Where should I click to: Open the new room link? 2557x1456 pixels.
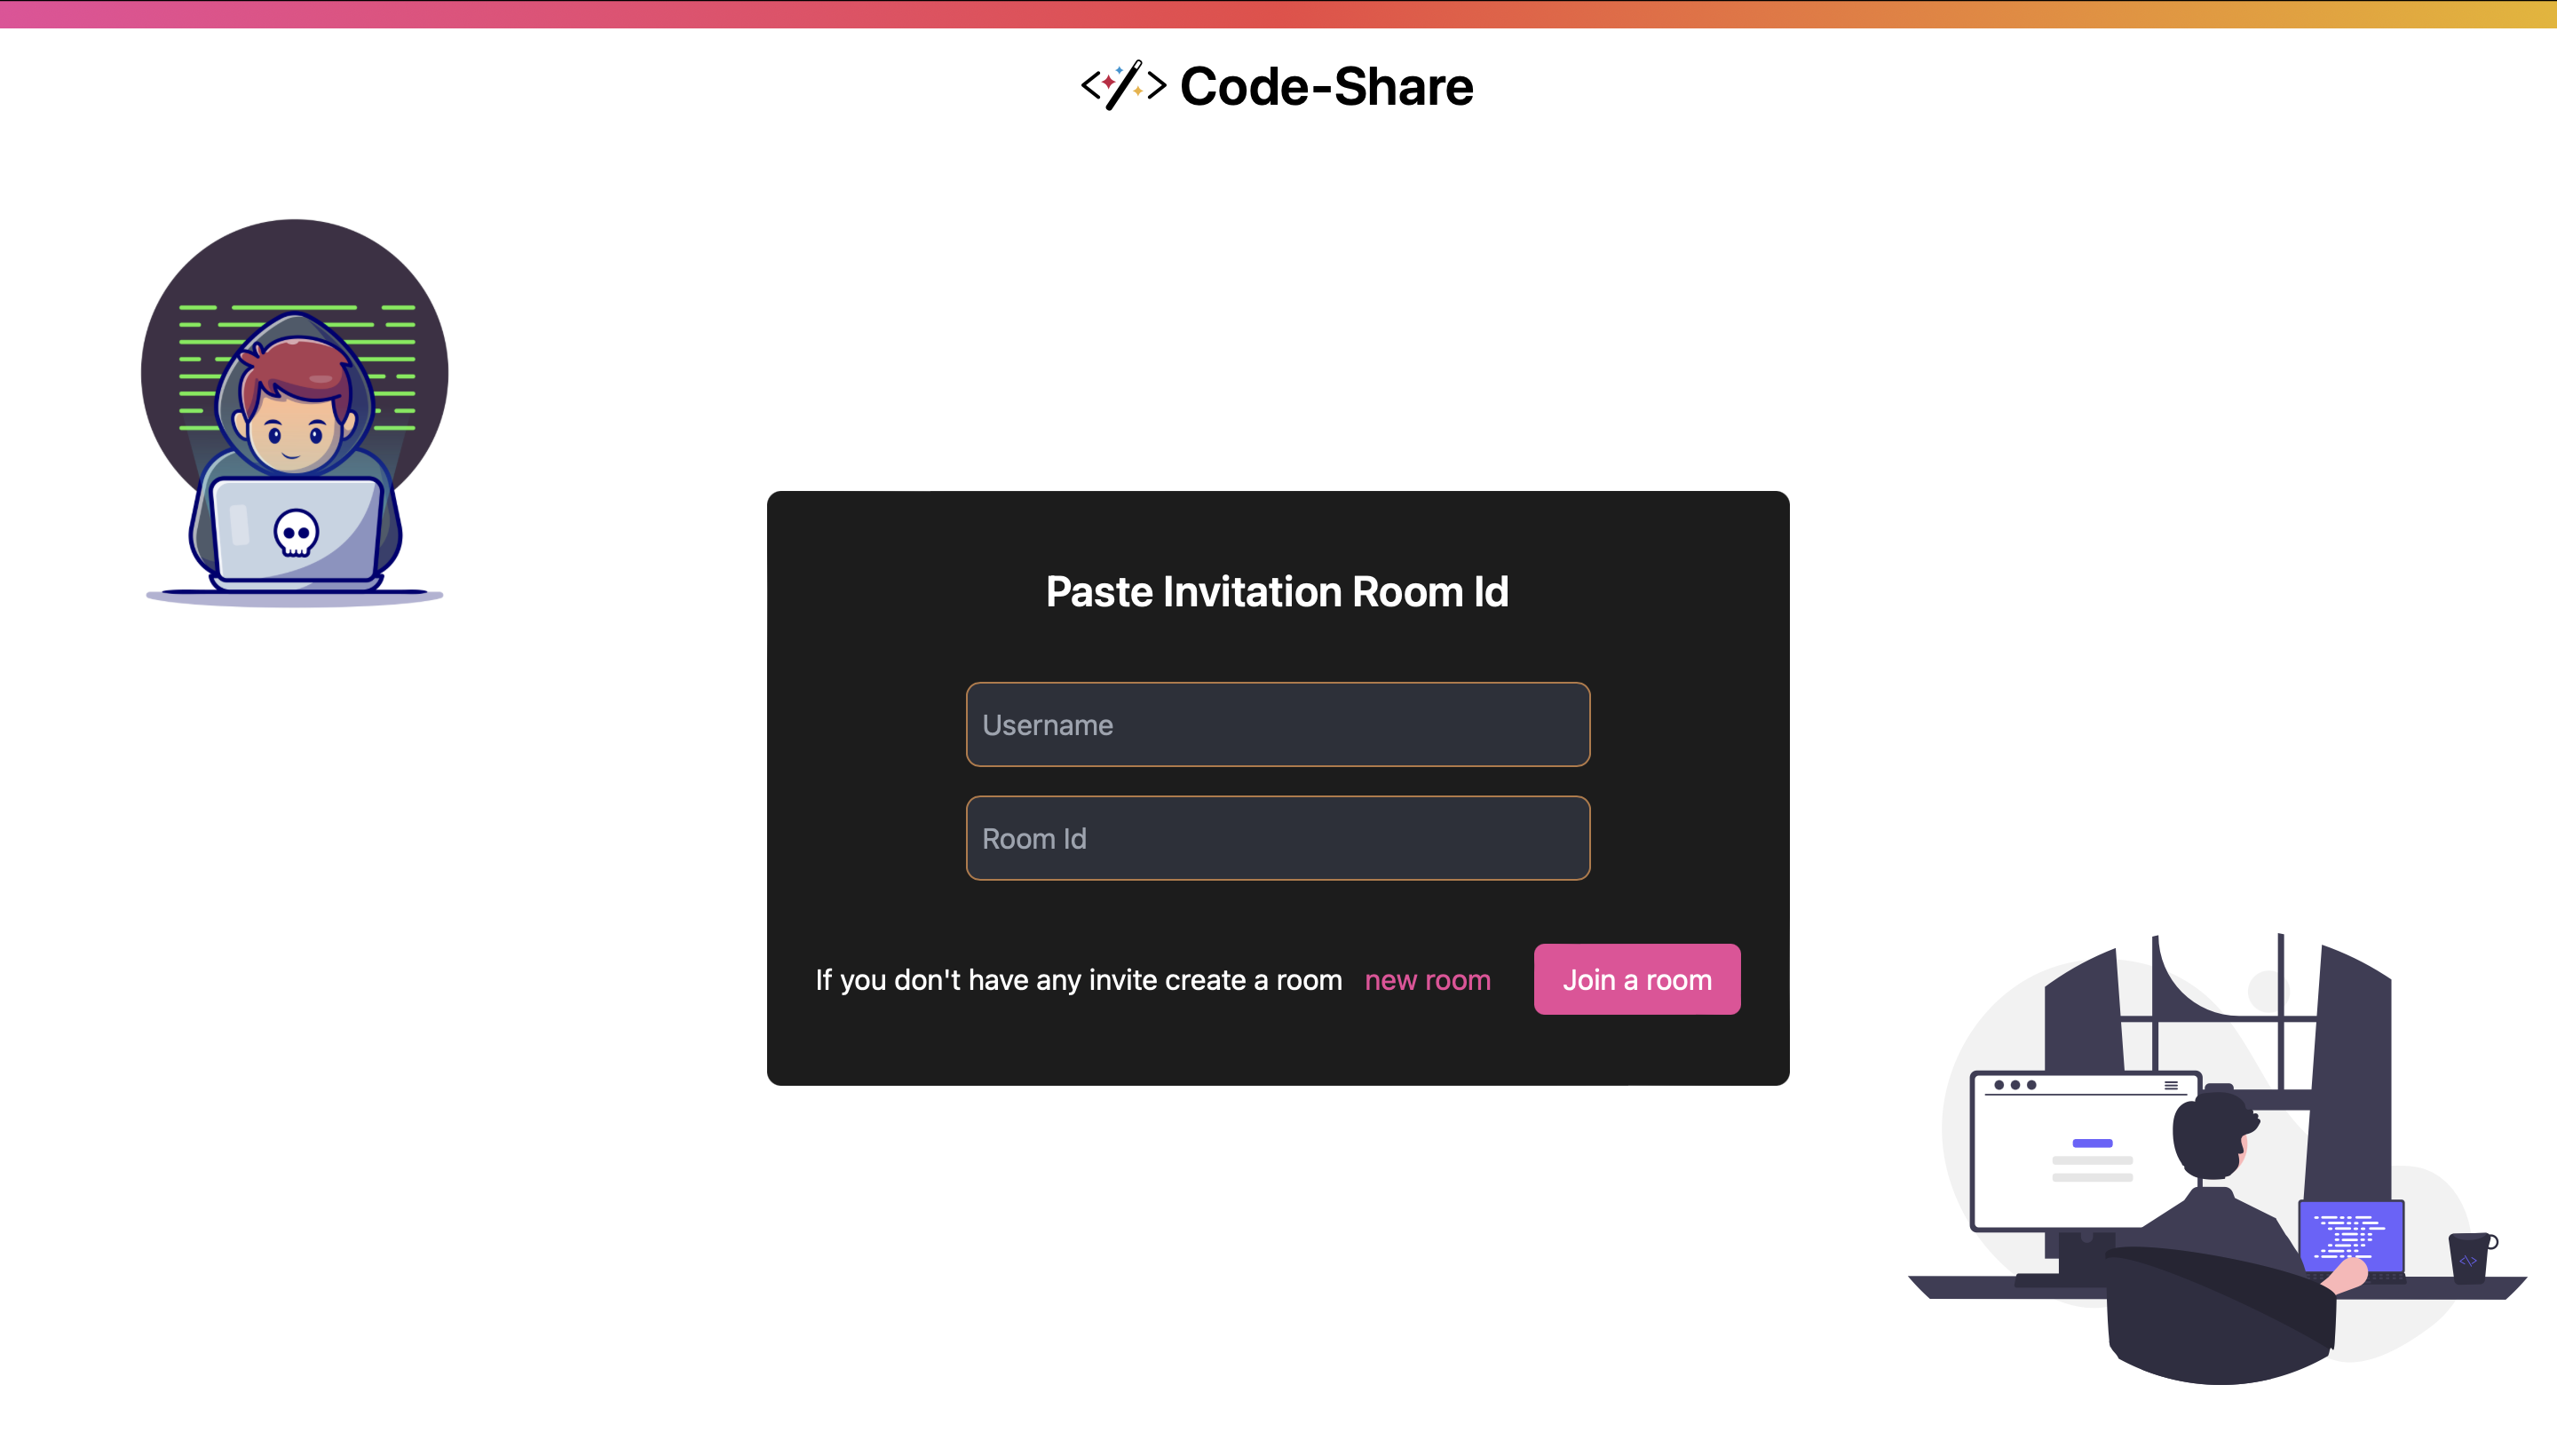[1427, 980]
